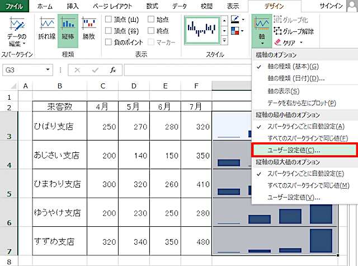Move style gallery down one row
Image resolution: width=358 pixels, height=266 pixels.
[224, 31]
